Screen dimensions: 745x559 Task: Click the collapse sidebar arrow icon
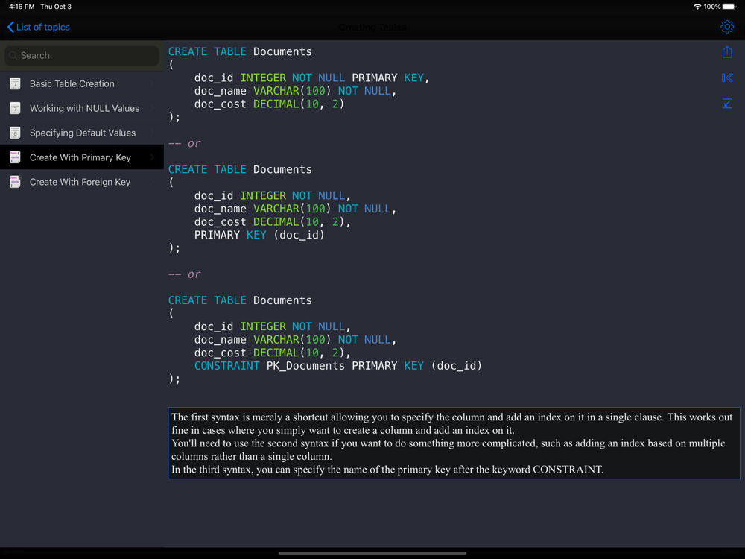pos(727,78)
